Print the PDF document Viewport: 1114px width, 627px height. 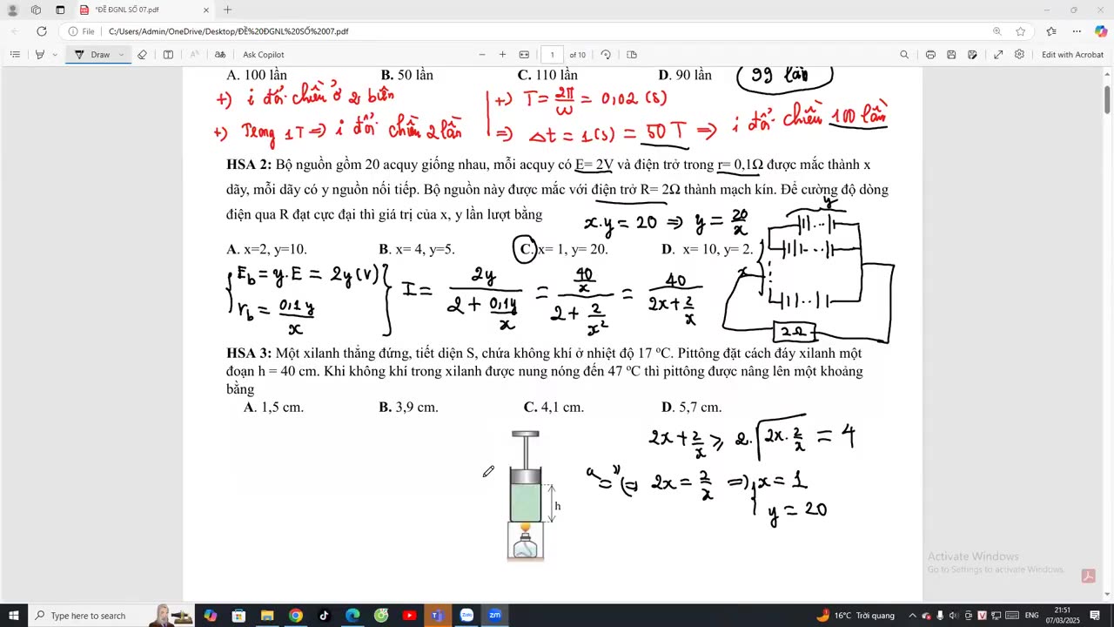(x=930, y=54)
